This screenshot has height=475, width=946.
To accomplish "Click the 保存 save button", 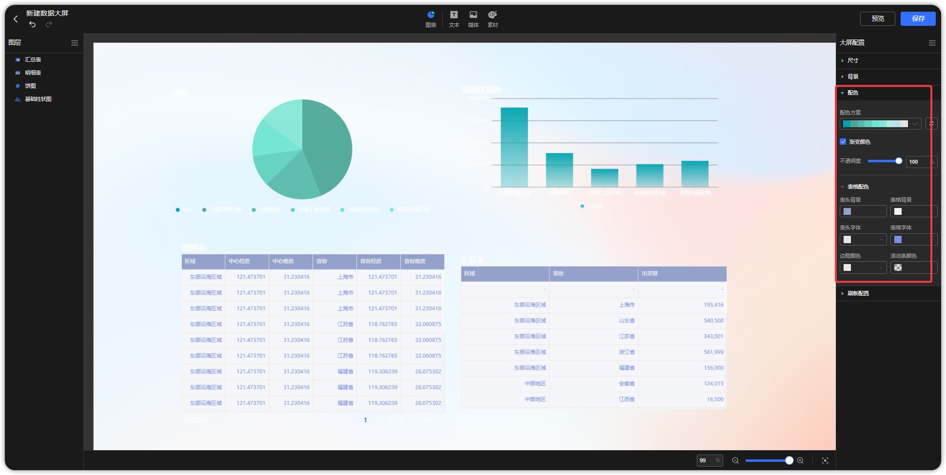I will tap(918, 19).
